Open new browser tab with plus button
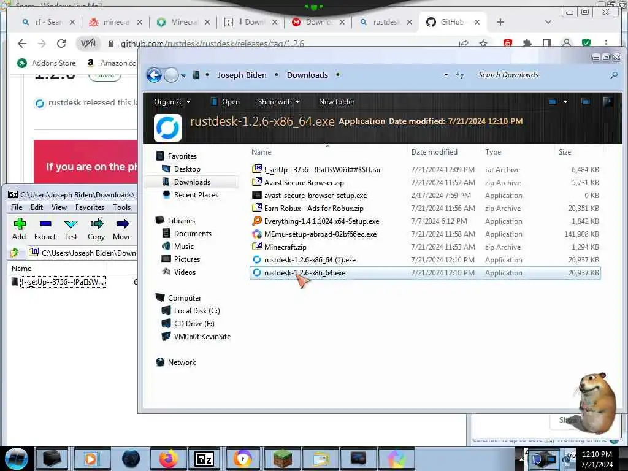The image size is (628, 471). click(x=500, y=22)
